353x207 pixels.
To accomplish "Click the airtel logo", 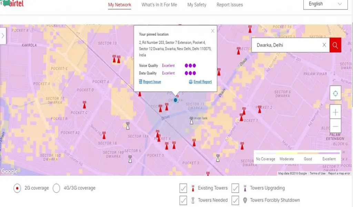I will (x=13, y=3).
